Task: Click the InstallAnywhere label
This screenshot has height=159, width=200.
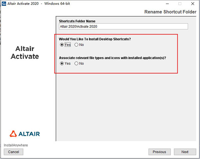Action: (x=16, y=145)
